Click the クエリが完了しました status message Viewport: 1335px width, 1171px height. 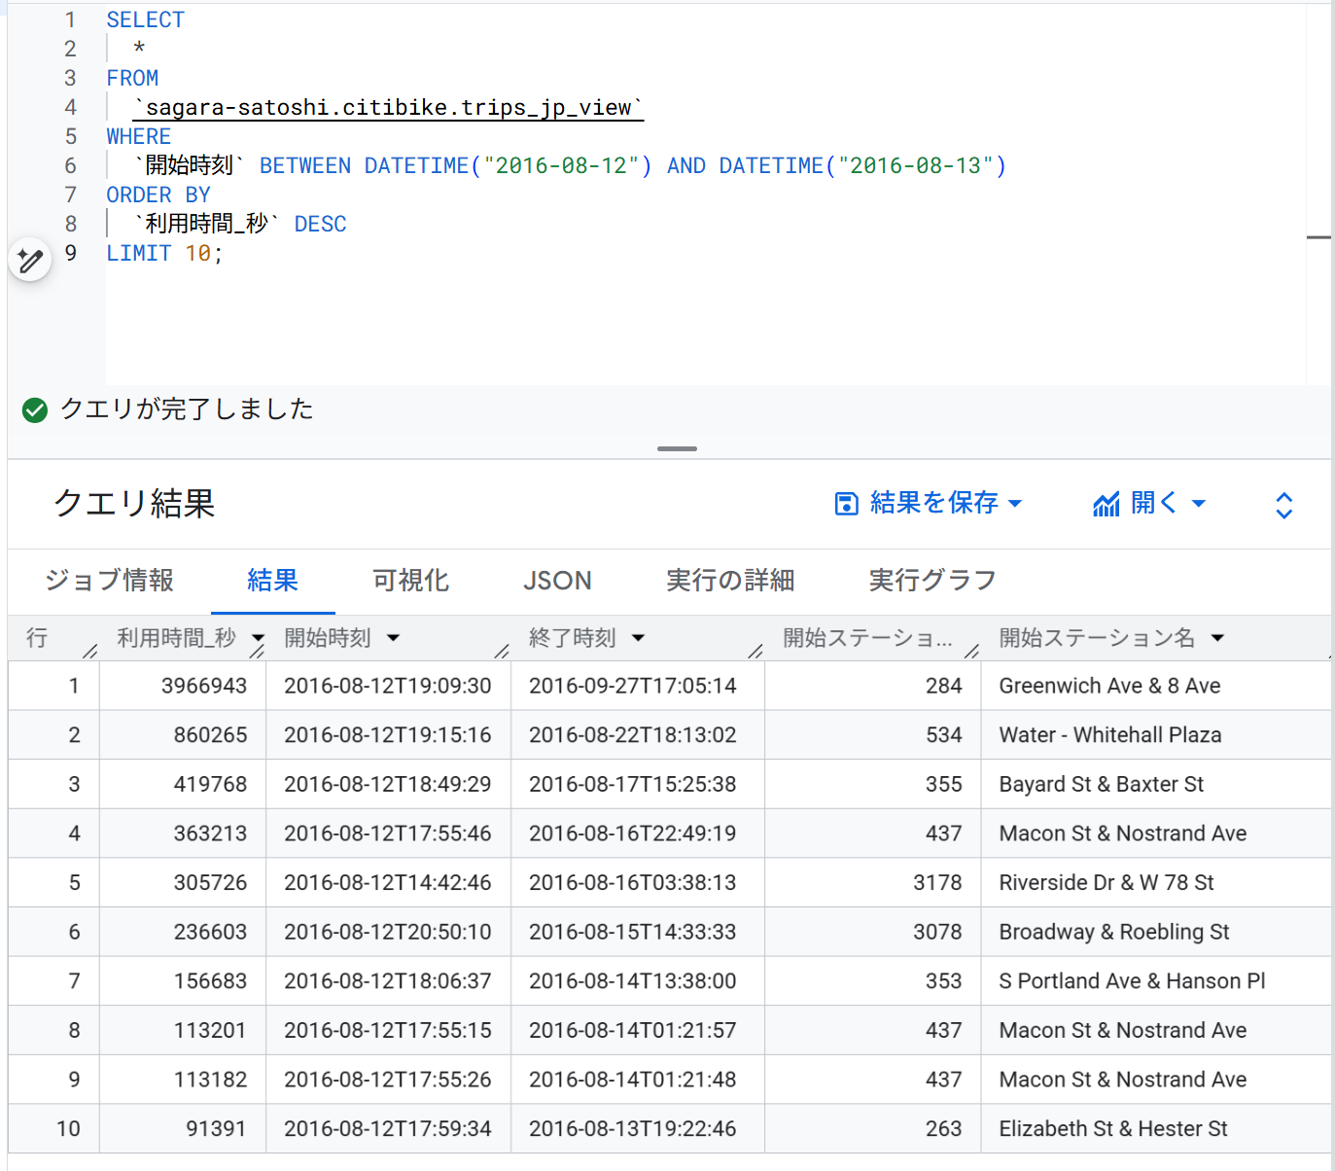click(187, 409)
